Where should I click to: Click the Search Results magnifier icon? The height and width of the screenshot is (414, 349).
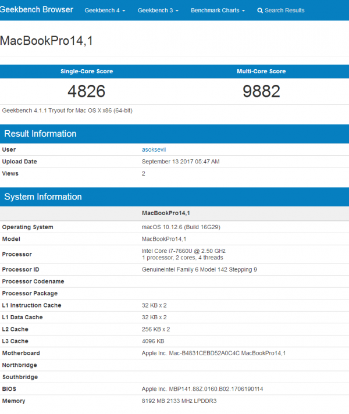tap(260, 10)
